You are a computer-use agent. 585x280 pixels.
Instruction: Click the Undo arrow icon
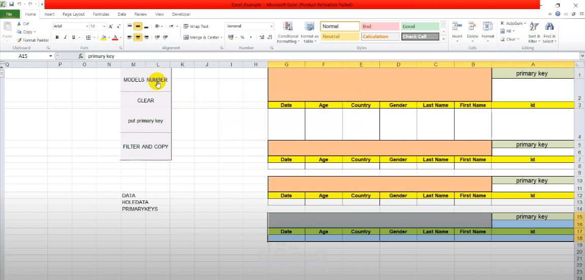(19, 5)
